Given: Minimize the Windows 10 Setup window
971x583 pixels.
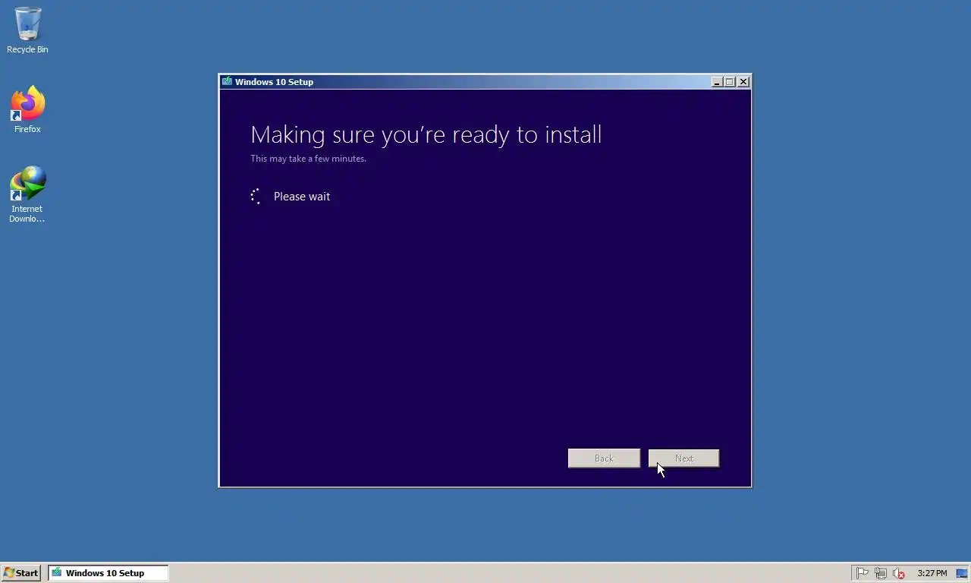Looking at the screenshot, I should click(x=717, y=82).
